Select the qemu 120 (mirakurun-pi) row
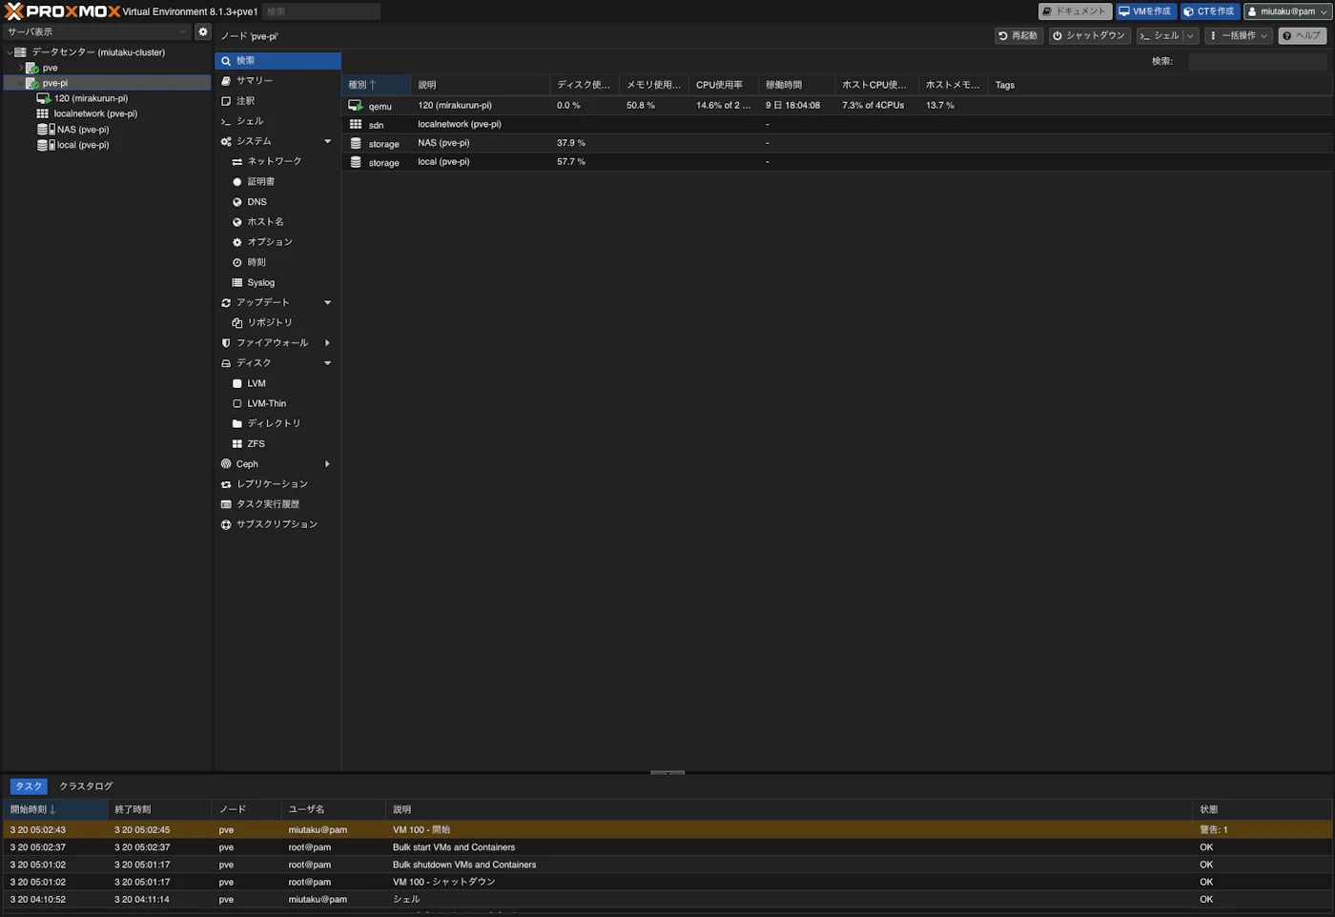 coord(837,105)
